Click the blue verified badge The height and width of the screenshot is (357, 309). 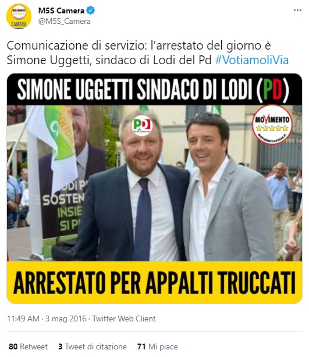pos(91,10)
